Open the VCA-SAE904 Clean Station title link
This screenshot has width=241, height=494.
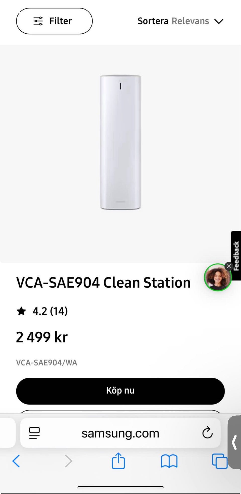pos(103,282)
